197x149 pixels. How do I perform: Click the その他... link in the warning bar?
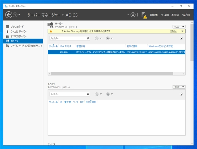[x=173, y=31]
